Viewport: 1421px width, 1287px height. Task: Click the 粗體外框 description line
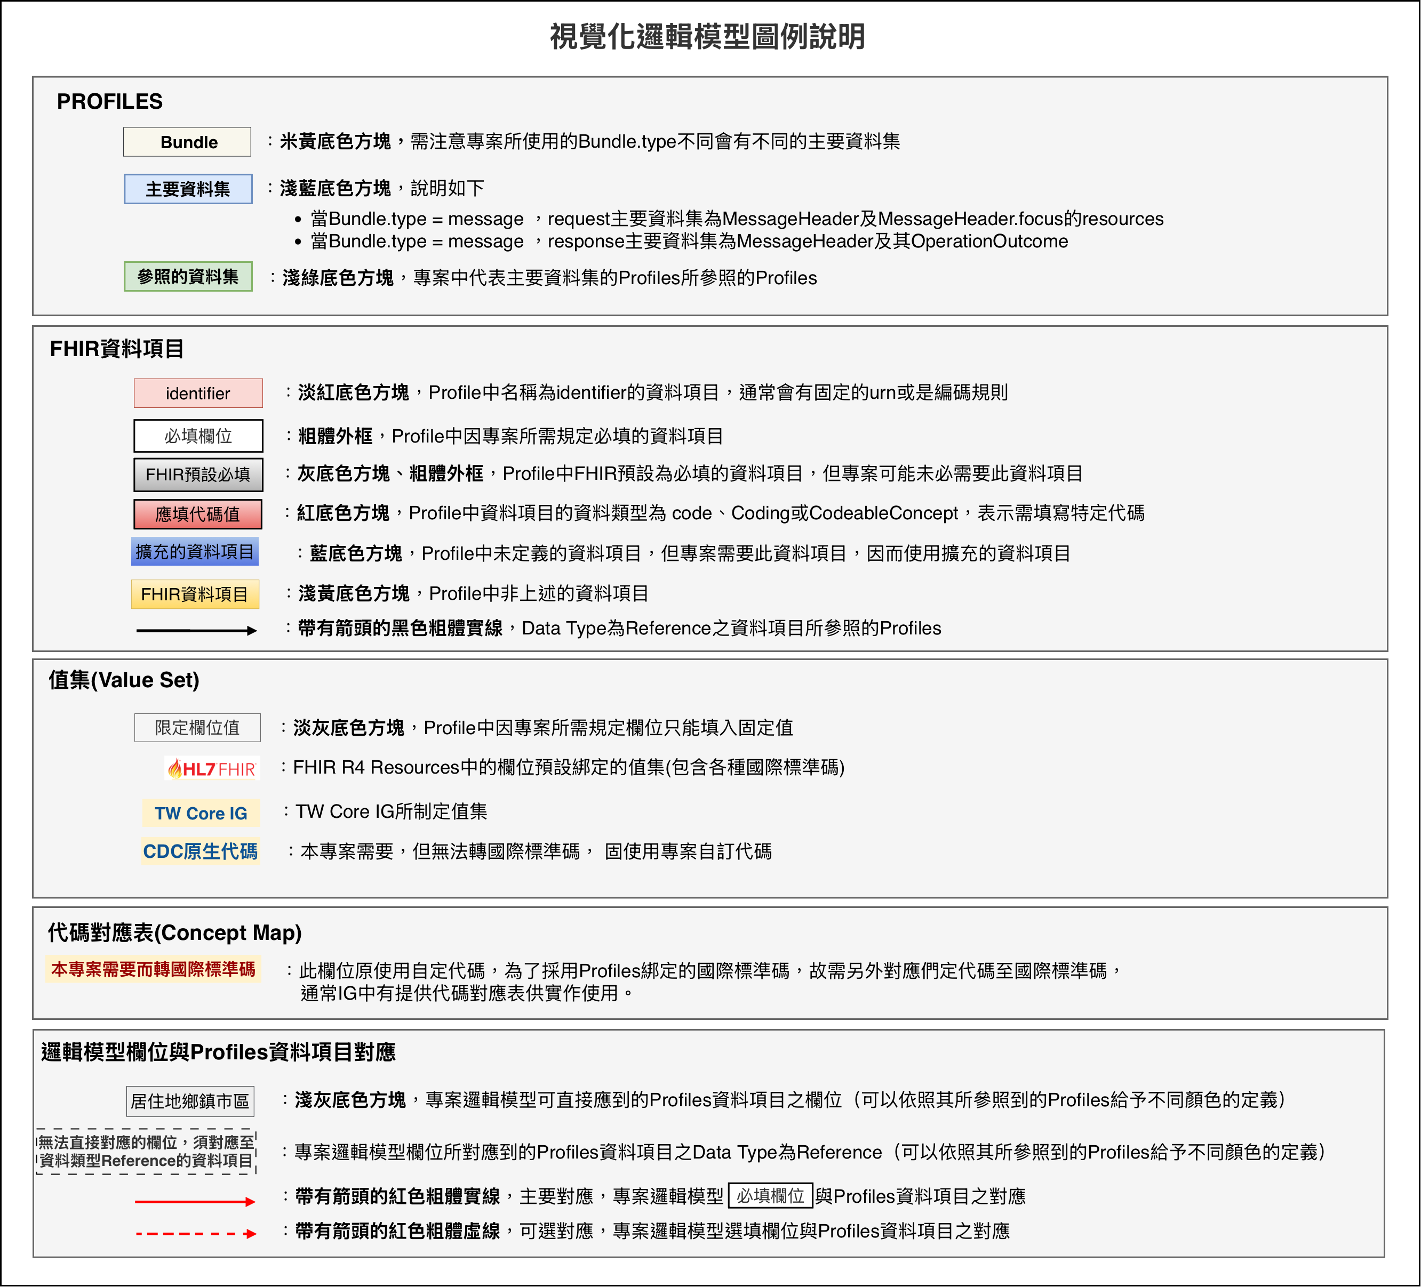(504, 436)
